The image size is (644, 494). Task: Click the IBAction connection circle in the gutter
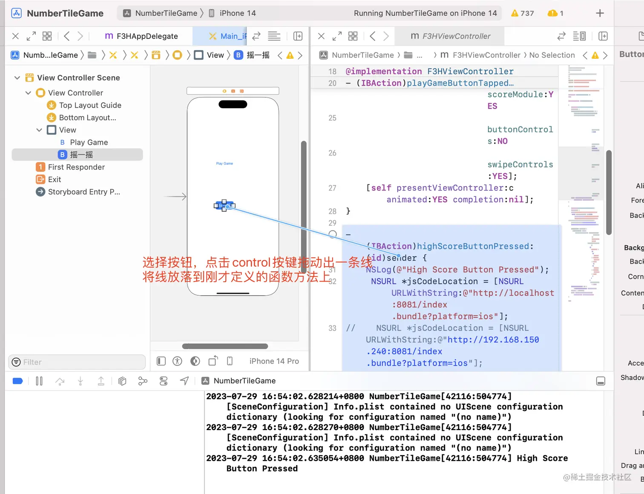pyautogui.click(x=333, y=234)
